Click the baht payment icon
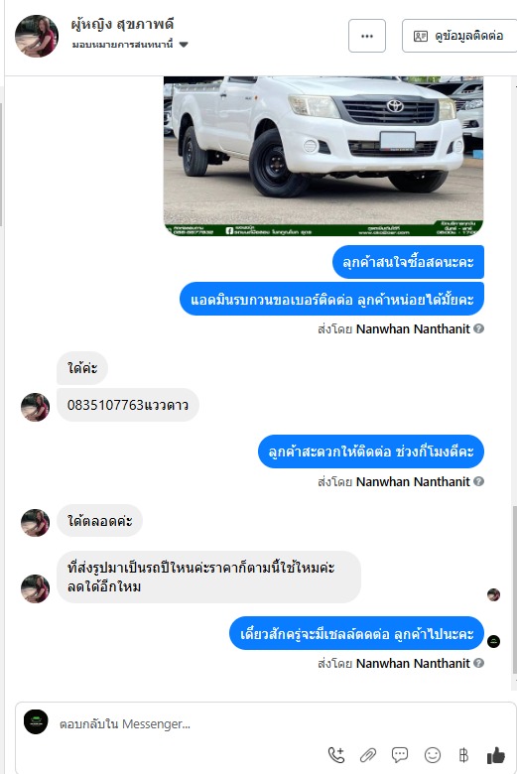 pos(463,755)
